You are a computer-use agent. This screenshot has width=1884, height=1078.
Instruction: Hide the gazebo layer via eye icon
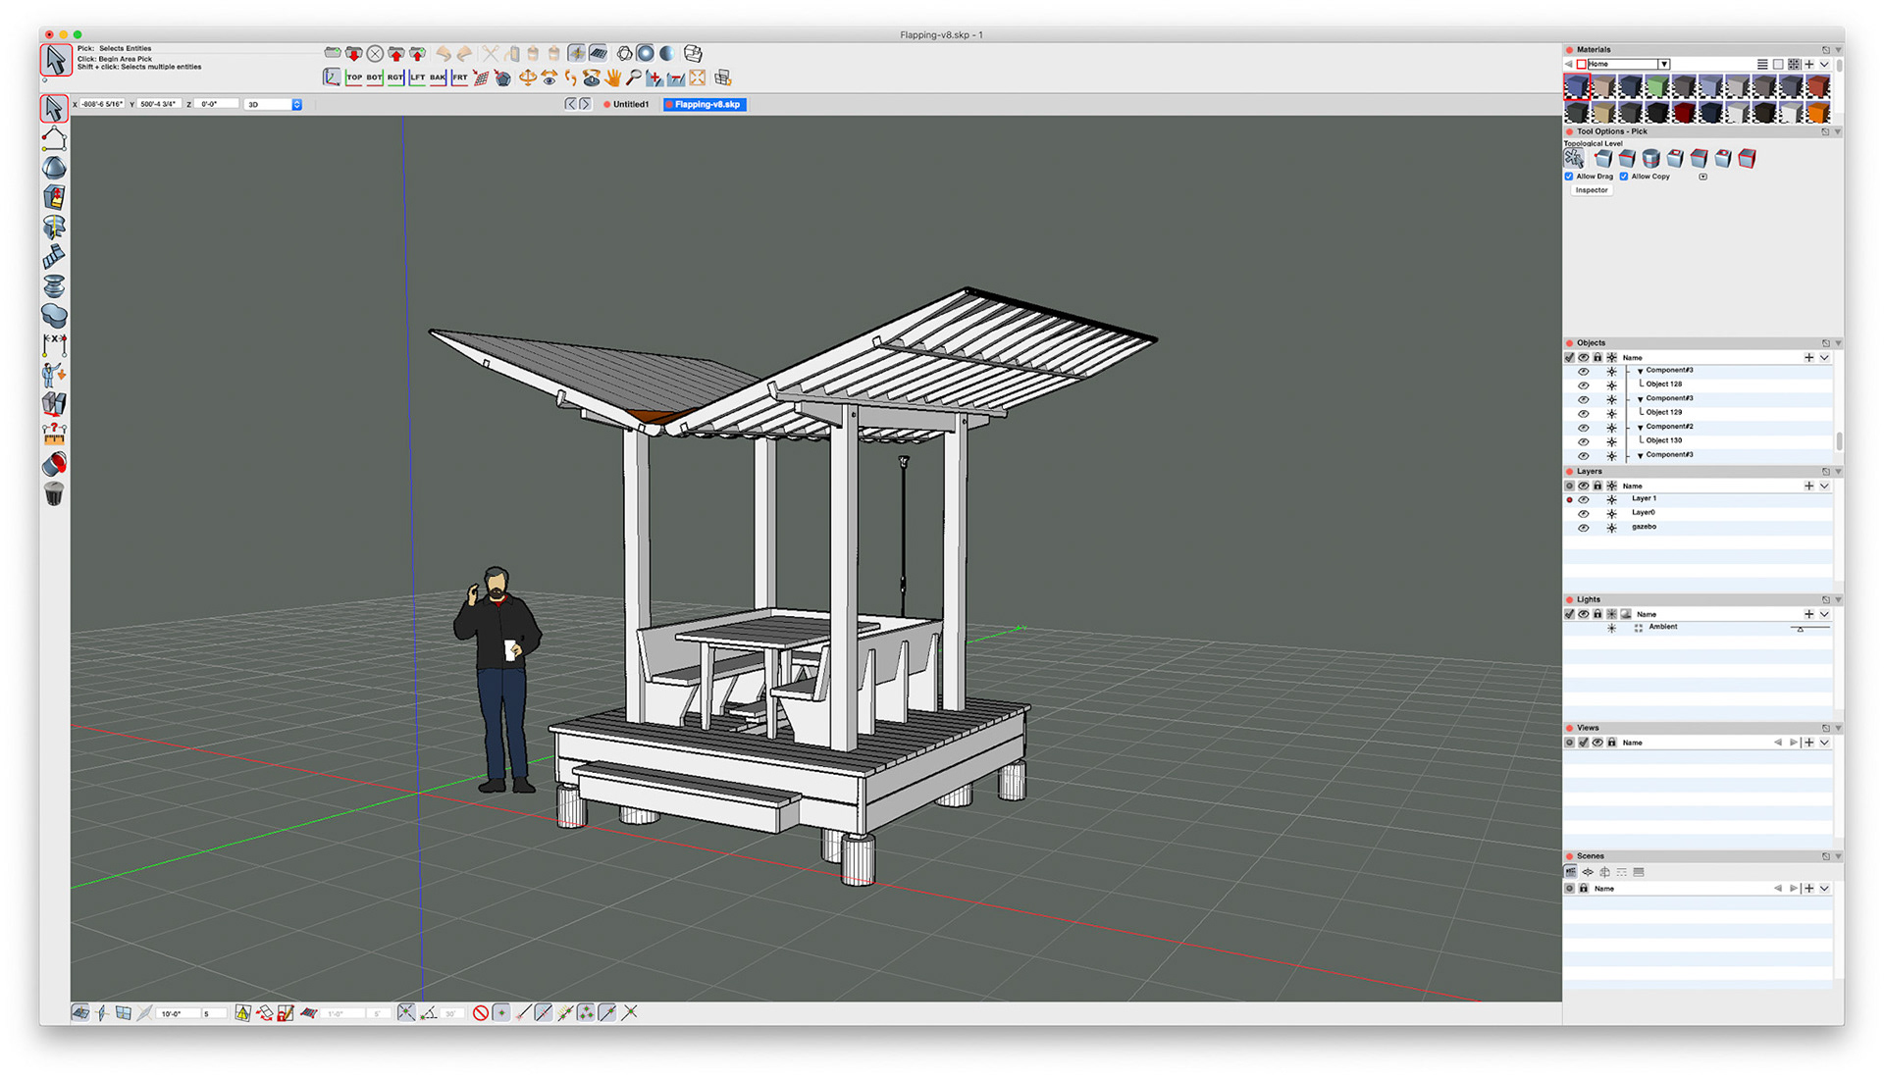(x=1583, y=528)
